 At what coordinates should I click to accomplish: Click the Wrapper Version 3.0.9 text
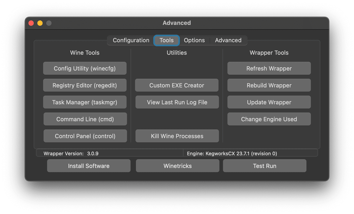click(x=71, y=153)
